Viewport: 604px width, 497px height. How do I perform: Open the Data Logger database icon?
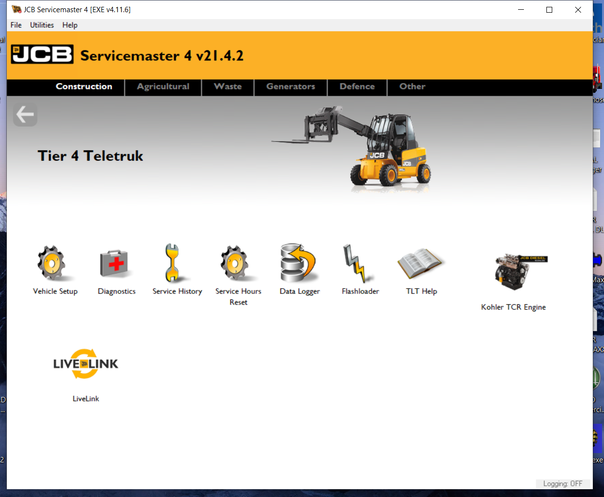(298, 264)
